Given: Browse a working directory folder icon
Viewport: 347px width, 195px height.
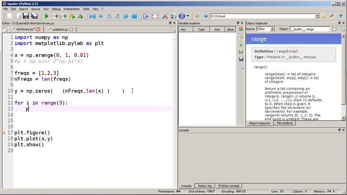Looking at the screenshot, I should pos(324,16).
